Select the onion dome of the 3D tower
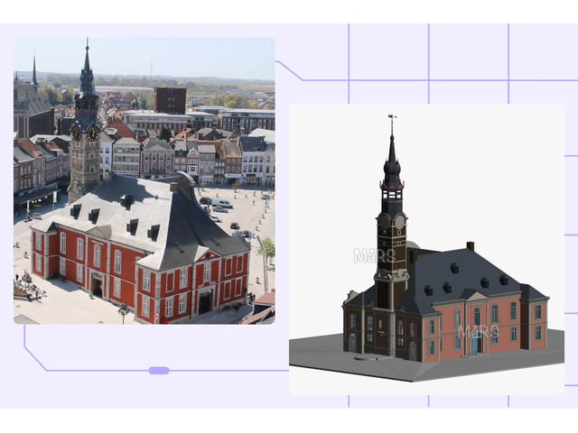Image resolution: width=578 pixels, height=433 pixels. [x=392, y=168]
